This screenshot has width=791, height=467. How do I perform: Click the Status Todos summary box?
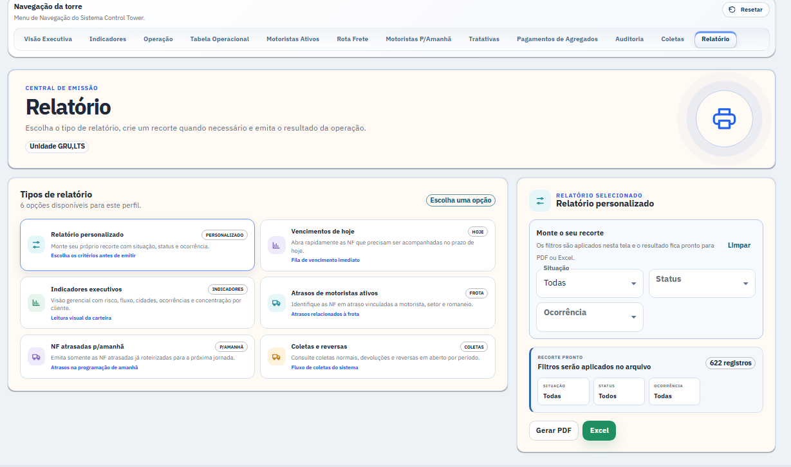coord(619,391)
